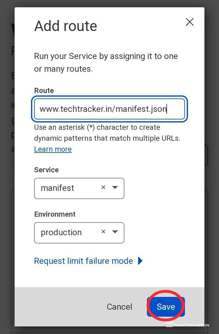Click the TechTracker.in watermark logo
219x334 pixels.
point(188,325)
